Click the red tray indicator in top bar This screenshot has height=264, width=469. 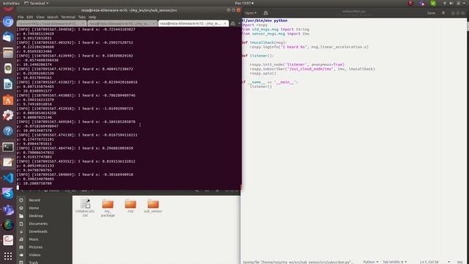[x=410, y=3]
